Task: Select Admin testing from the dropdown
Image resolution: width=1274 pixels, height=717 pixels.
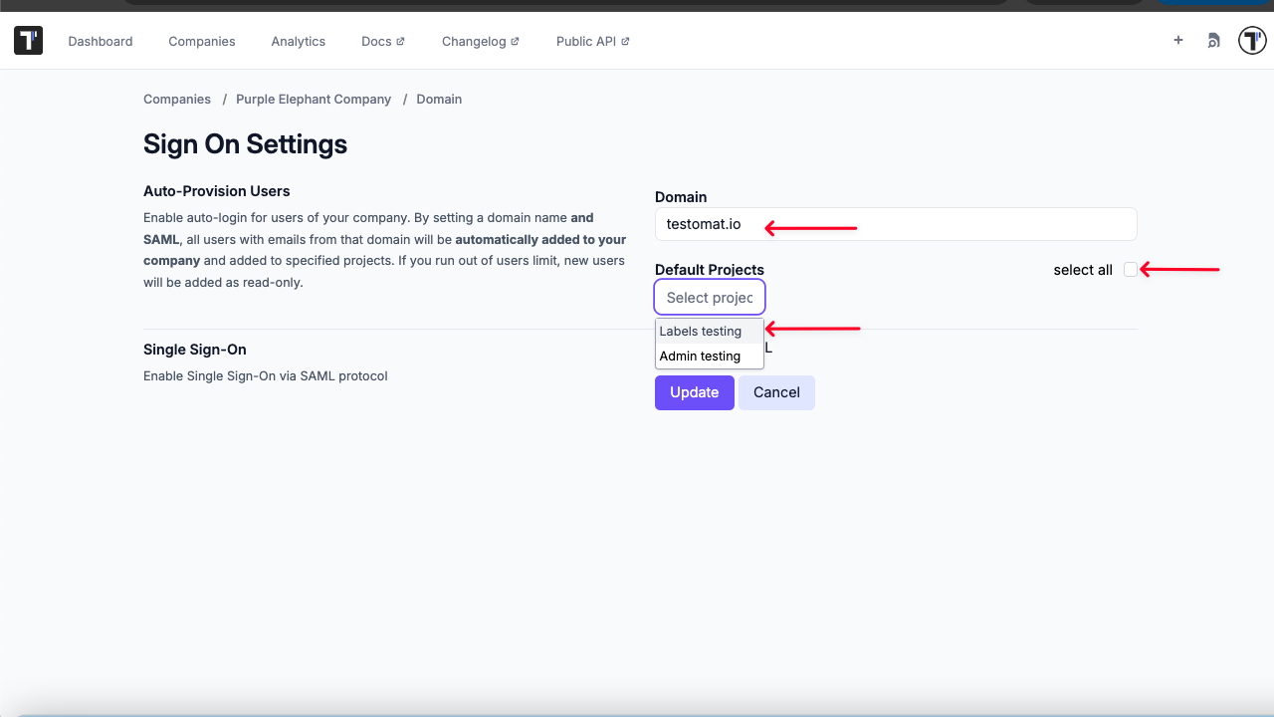Action: tap(700, 356)
